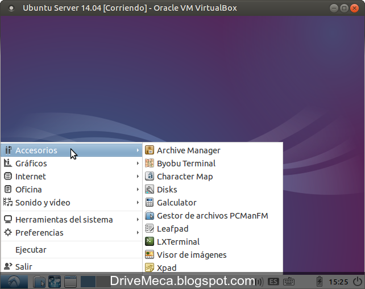
Task: Click the Preferencias gear icon
Action: [x=8, y=232]
